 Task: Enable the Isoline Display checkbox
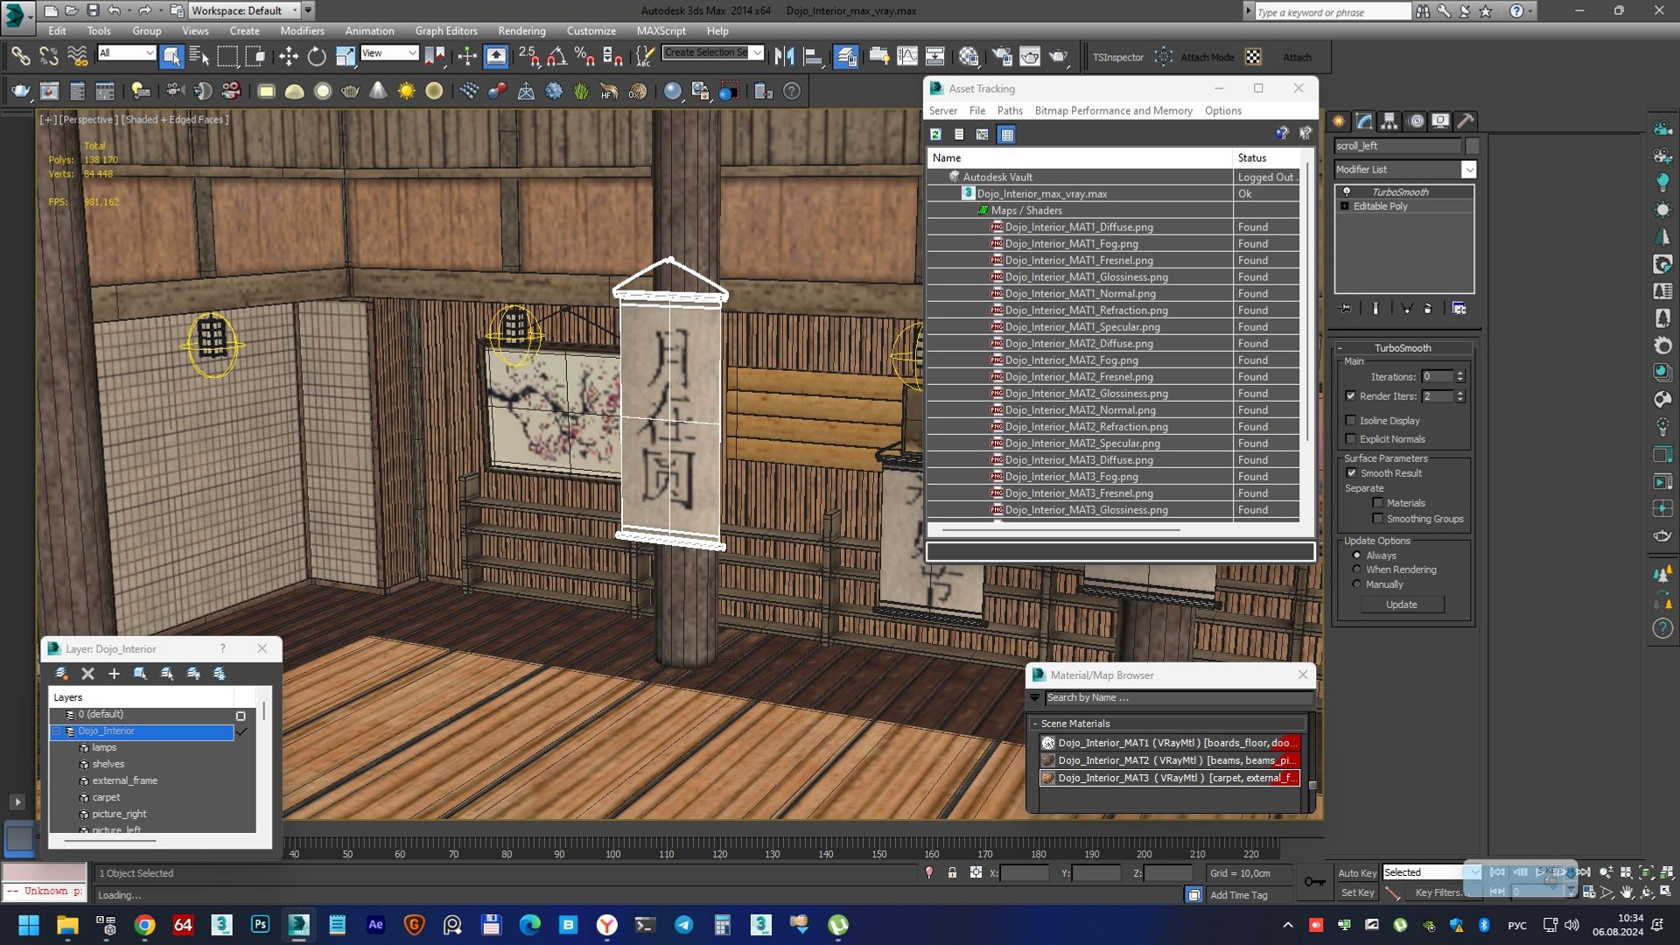[x=1350, y=421]
